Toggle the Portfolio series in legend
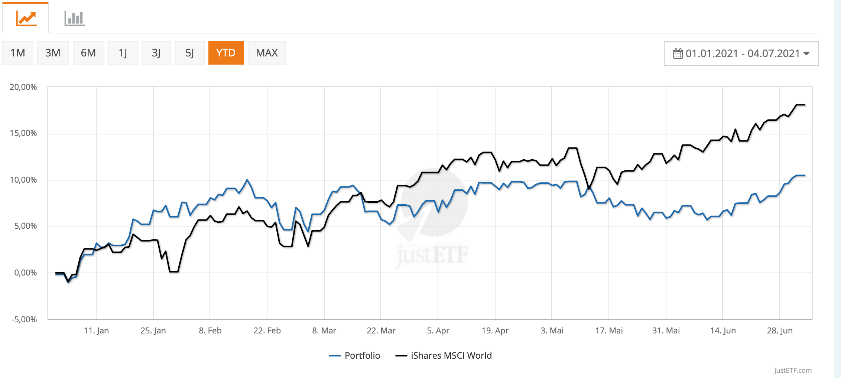 (362, 356)
